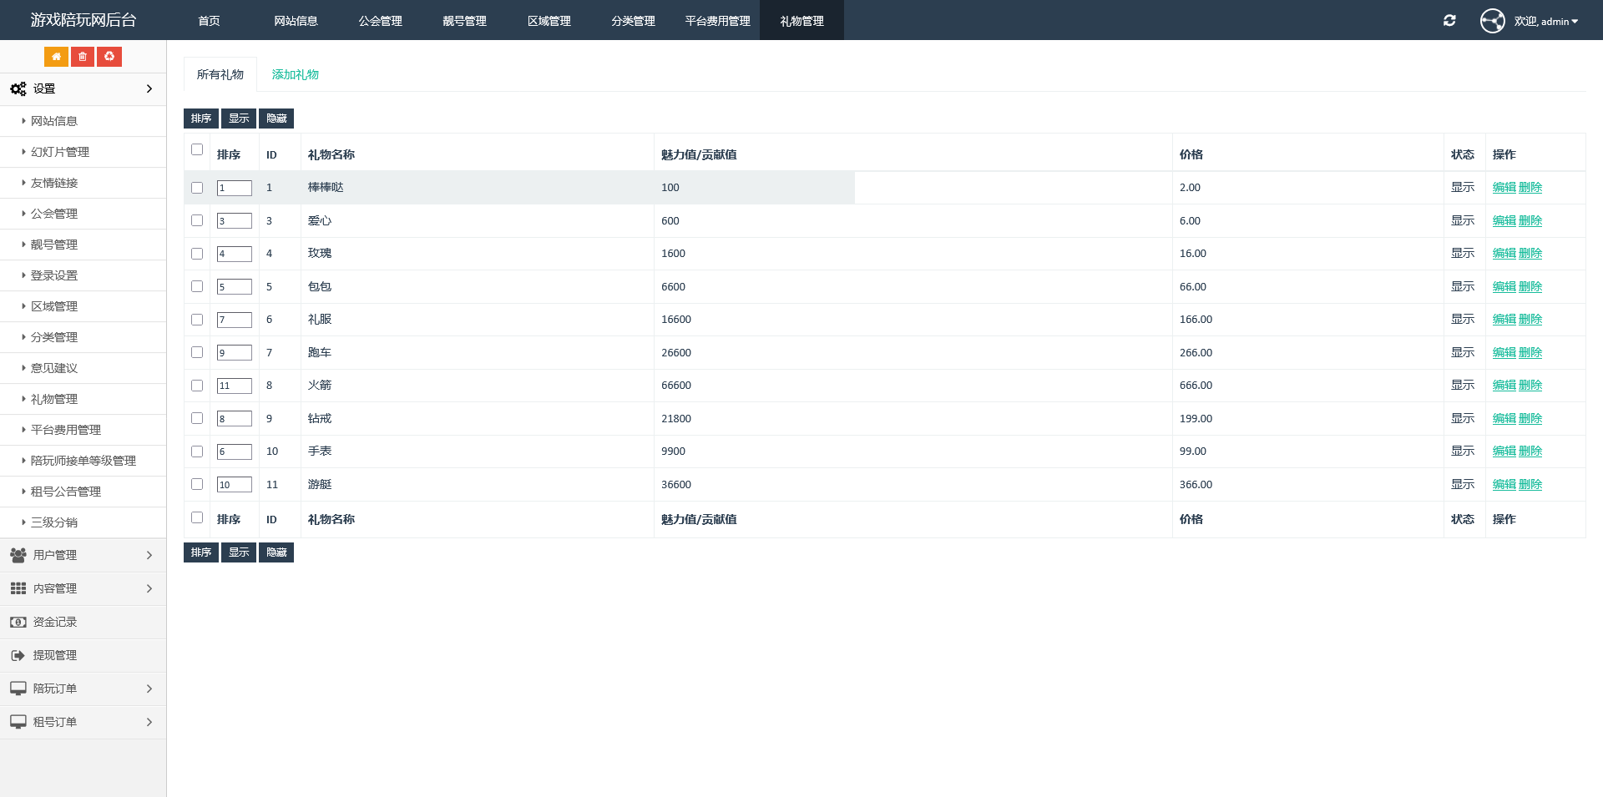The width and height of the screenshot is (1603, 797).
Task: Open 首页 in top navigation
Action: [209, 21]
